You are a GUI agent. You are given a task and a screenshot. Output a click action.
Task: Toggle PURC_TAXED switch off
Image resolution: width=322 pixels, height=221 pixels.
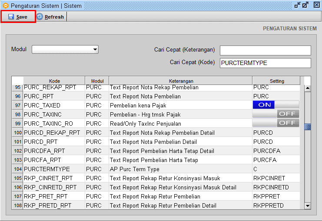tap(276, 105)
